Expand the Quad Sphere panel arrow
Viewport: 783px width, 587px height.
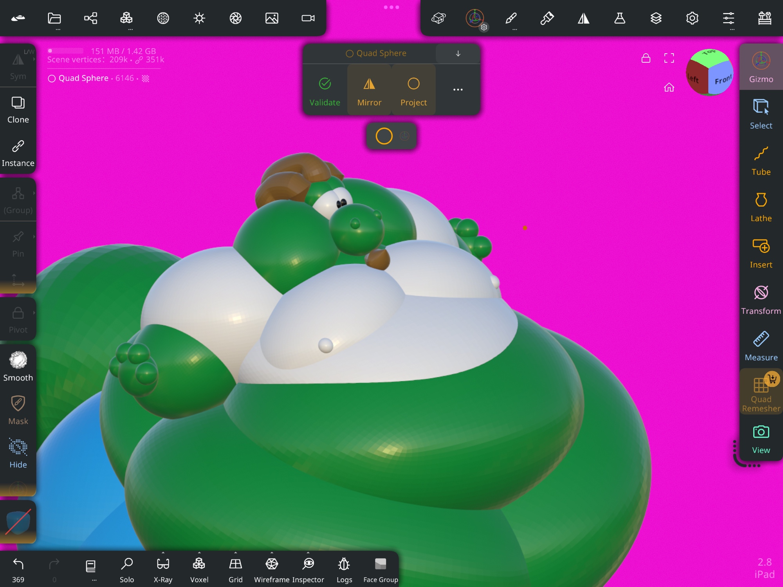pyautogui.click(x=458, y=54)
